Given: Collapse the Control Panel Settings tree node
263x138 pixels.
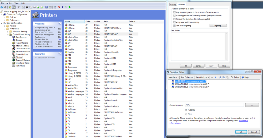Looking at the screenshot, I should click(8, 35).
